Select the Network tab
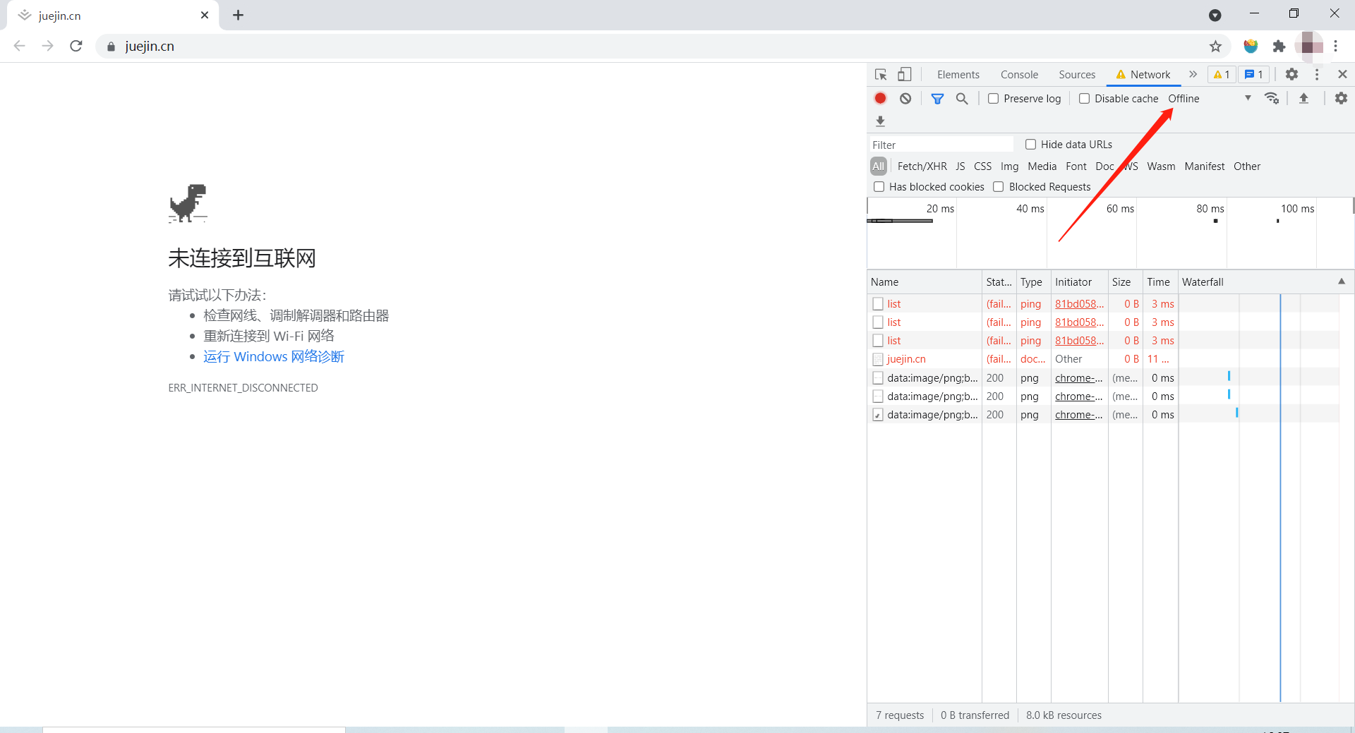The width and height of the screenshot is (1355, 733). tap(1143, 75)
